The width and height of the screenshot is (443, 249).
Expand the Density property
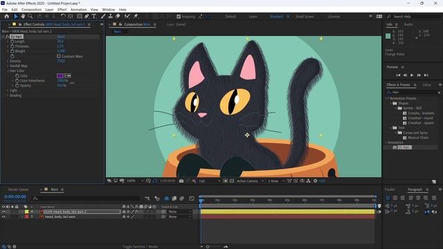coord(8,61)
